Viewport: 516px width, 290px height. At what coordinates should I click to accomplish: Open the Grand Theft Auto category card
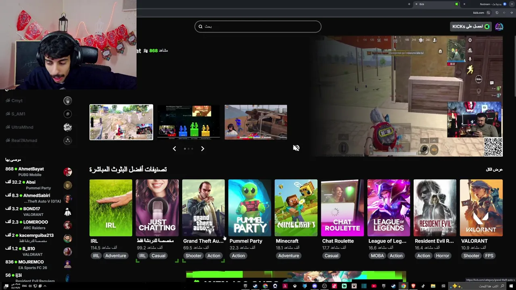point(204,208)
